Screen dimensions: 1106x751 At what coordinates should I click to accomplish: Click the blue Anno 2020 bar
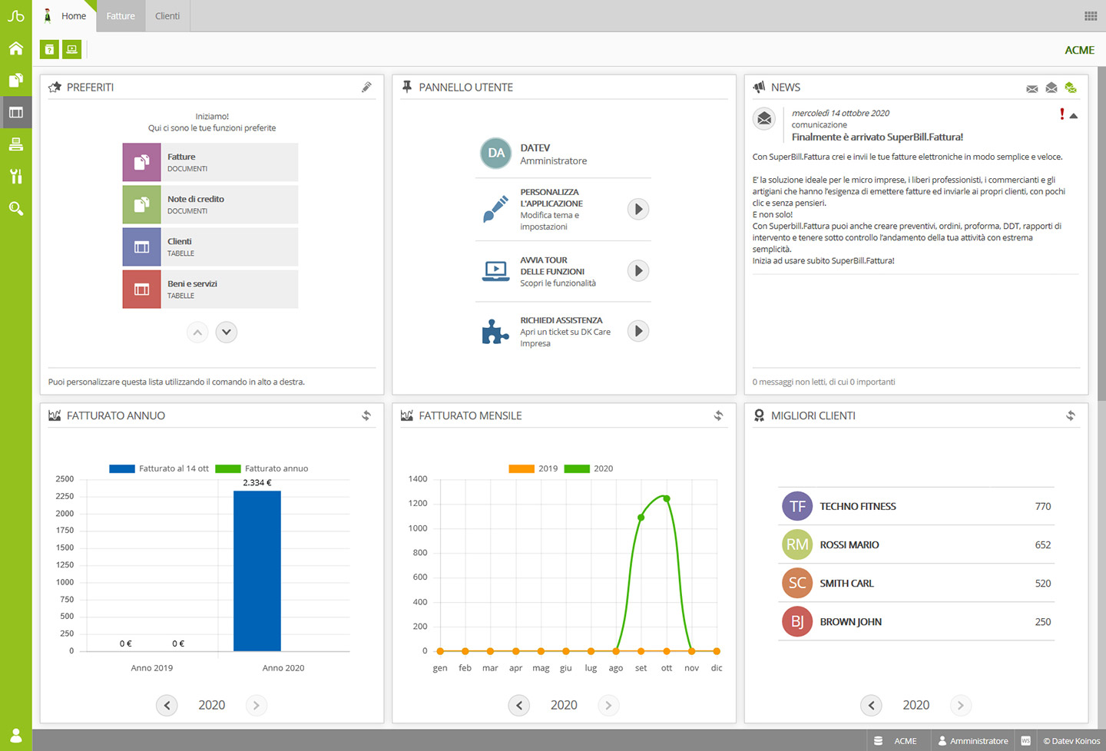click(257, 571)
